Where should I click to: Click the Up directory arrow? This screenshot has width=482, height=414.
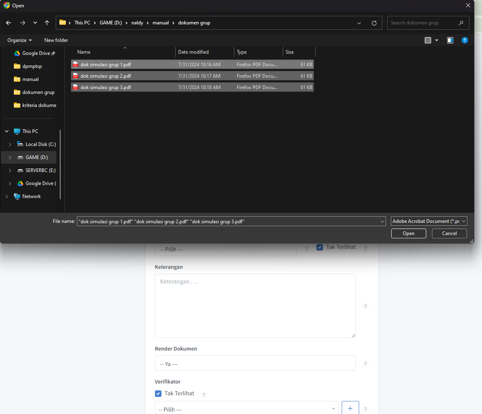coord(47,23)
